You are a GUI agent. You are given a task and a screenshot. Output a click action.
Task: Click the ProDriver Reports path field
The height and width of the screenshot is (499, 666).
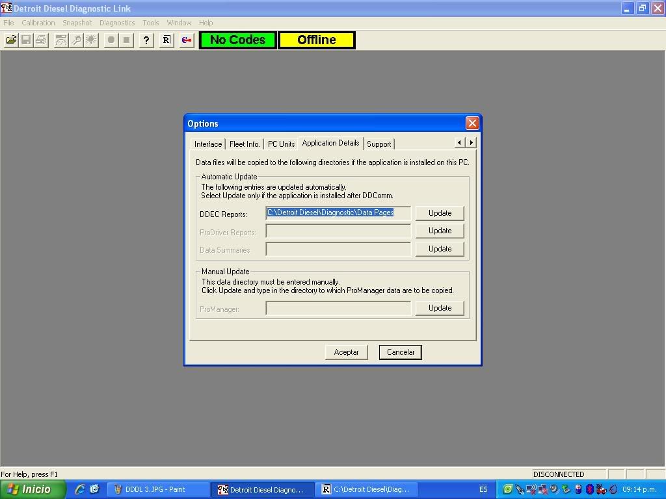tap(338, 231)
